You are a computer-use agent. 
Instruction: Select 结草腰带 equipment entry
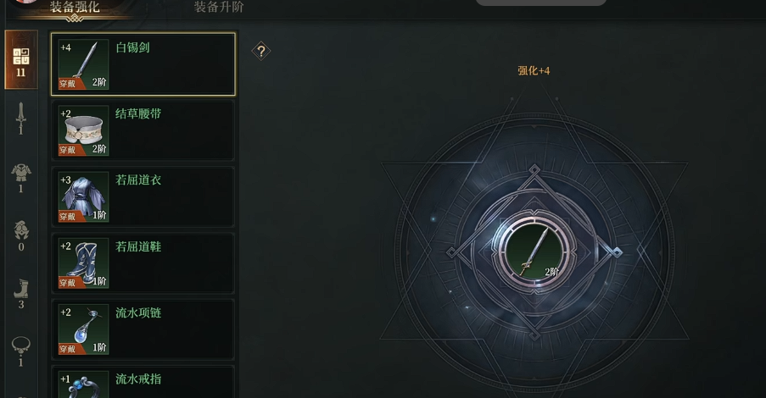(143, 130)
